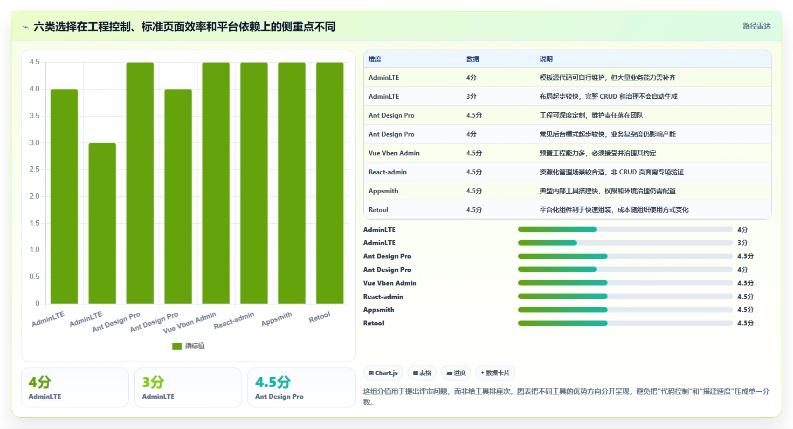The height and width of the screenshot is (429, 793).
Task: Click the Vue Vben Admin x-axis label
Action: tap(190, 323)
